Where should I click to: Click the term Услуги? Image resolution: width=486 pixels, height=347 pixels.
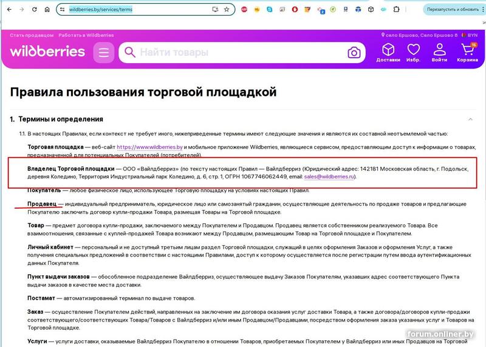click(37, 341)
